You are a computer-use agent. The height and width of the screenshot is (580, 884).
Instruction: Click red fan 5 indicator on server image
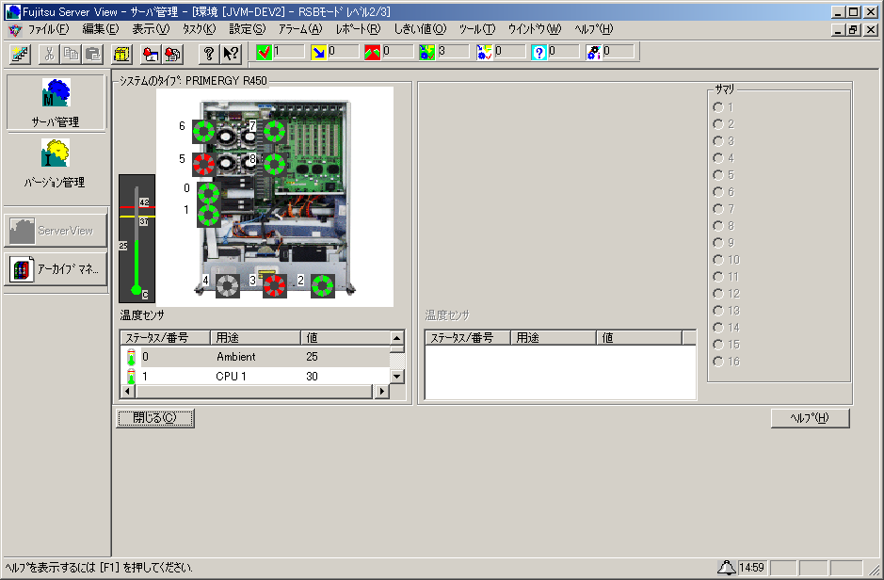click(203, 164)
